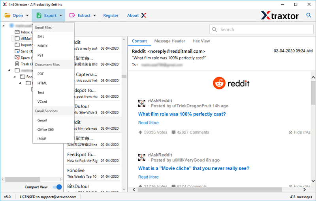Click inside the Search field

261,30
